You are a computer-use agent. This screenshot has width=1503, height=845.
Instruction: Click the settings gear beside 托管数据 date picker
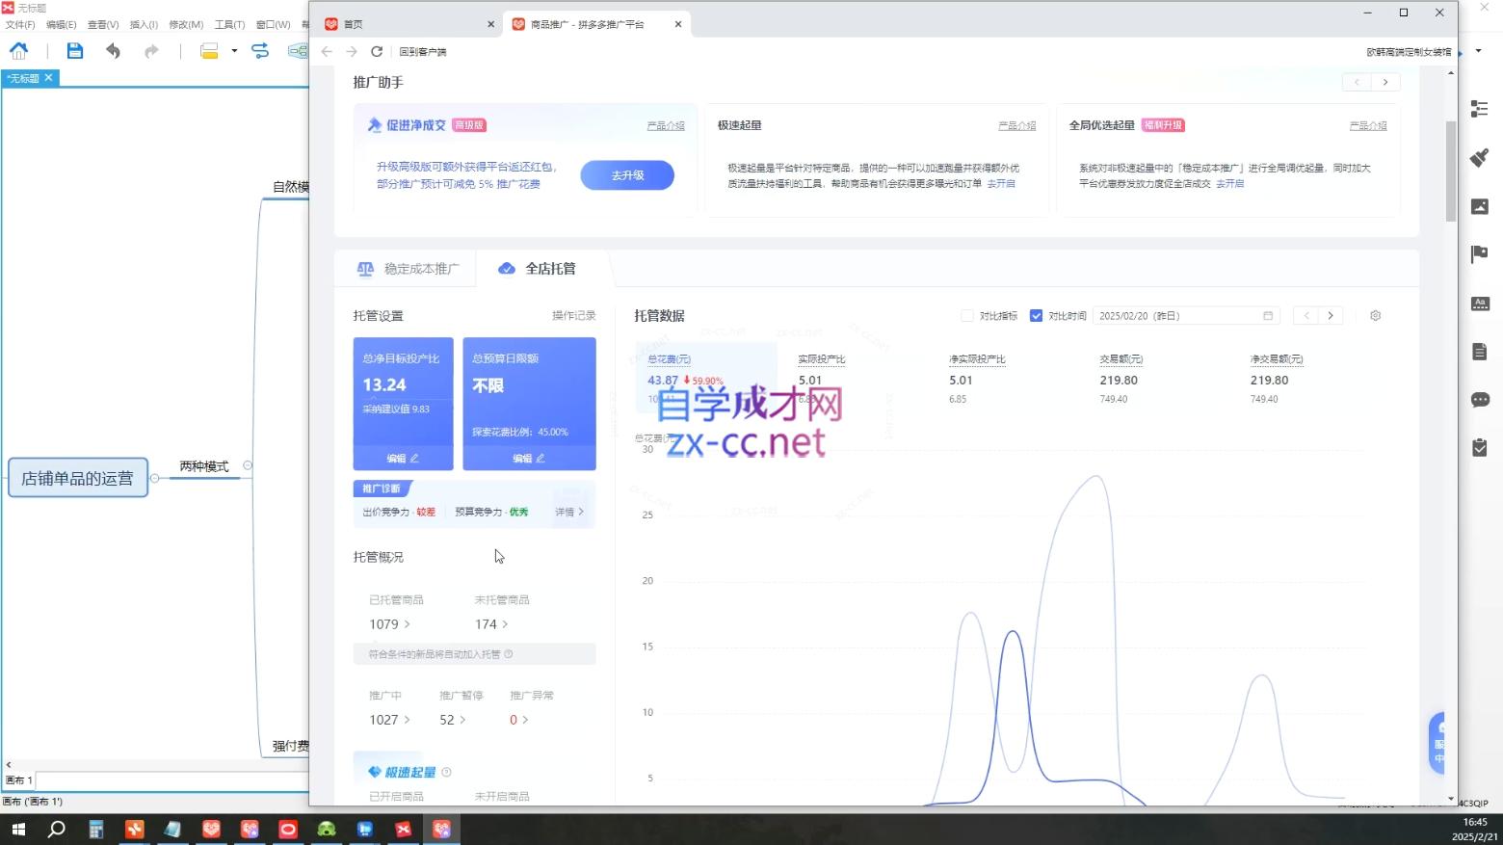1375,315
